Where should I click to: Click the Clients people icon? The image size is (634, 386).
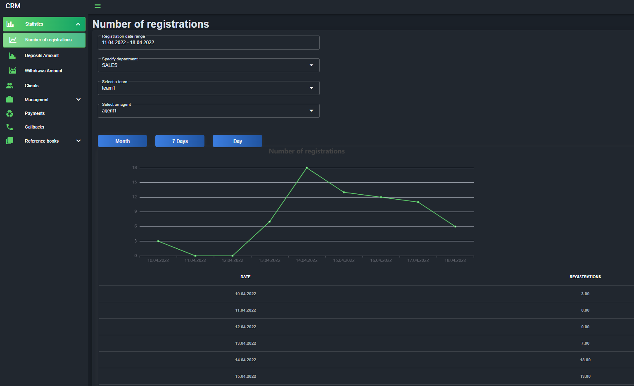pyautogui.click(x=10, y=86)
